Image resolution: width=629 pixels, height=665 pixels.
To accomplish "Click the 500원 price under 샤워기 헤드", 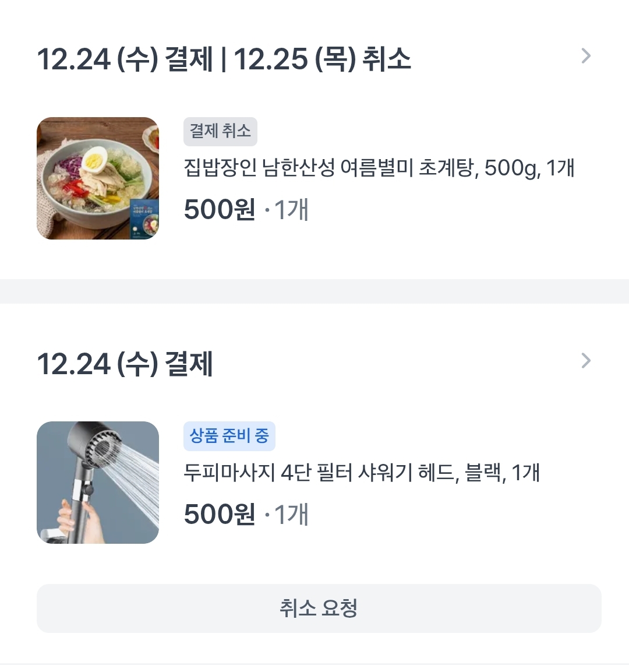I will (220, 515).
